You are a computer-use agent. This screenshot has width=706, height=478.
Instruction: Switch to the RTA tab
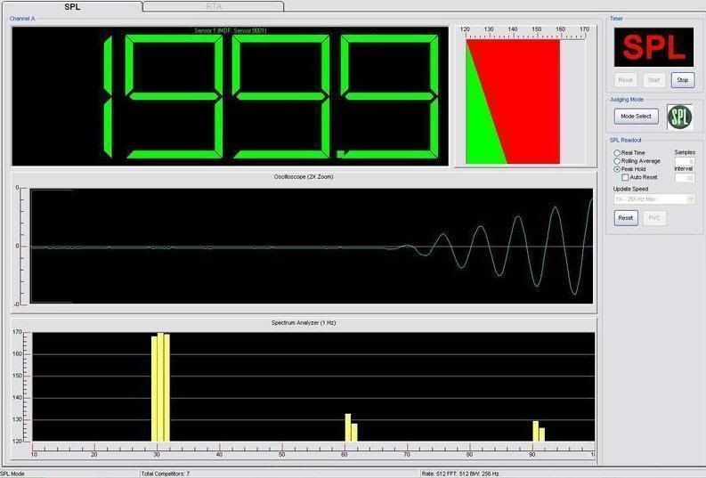click(214, 6)
